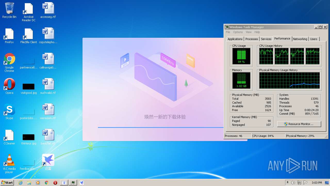Launch Firefox desktop shortcut

coord(9,36)
